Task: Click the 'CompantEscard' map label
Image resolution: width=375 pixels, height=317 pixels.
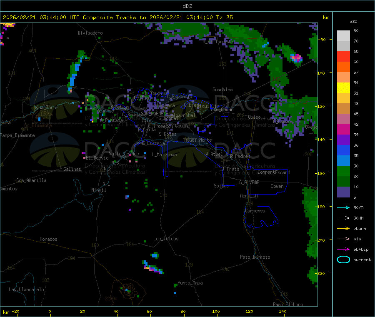Action: tap(274, 172)
